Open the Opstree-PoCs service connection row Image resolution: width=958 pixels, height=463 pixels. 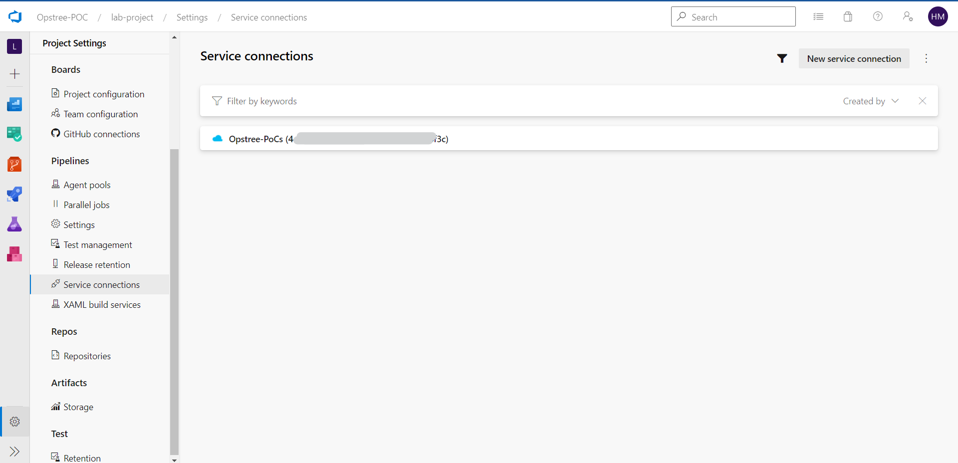point(569,139)
